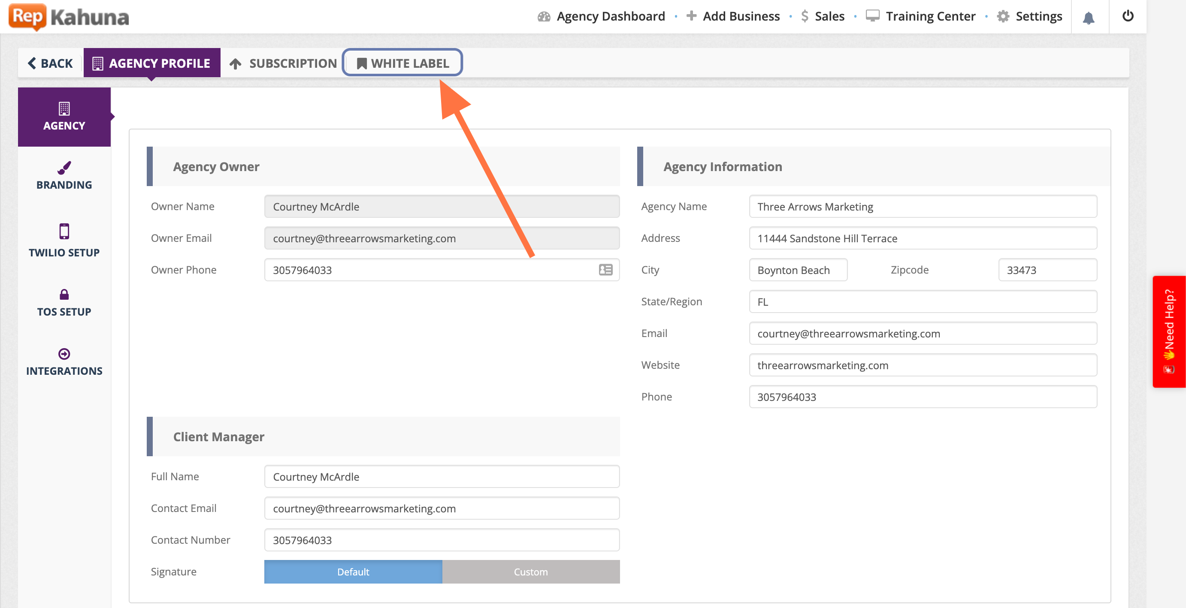Click the power logout icon
1186x608 pixels.
[x=1128, y=16]
